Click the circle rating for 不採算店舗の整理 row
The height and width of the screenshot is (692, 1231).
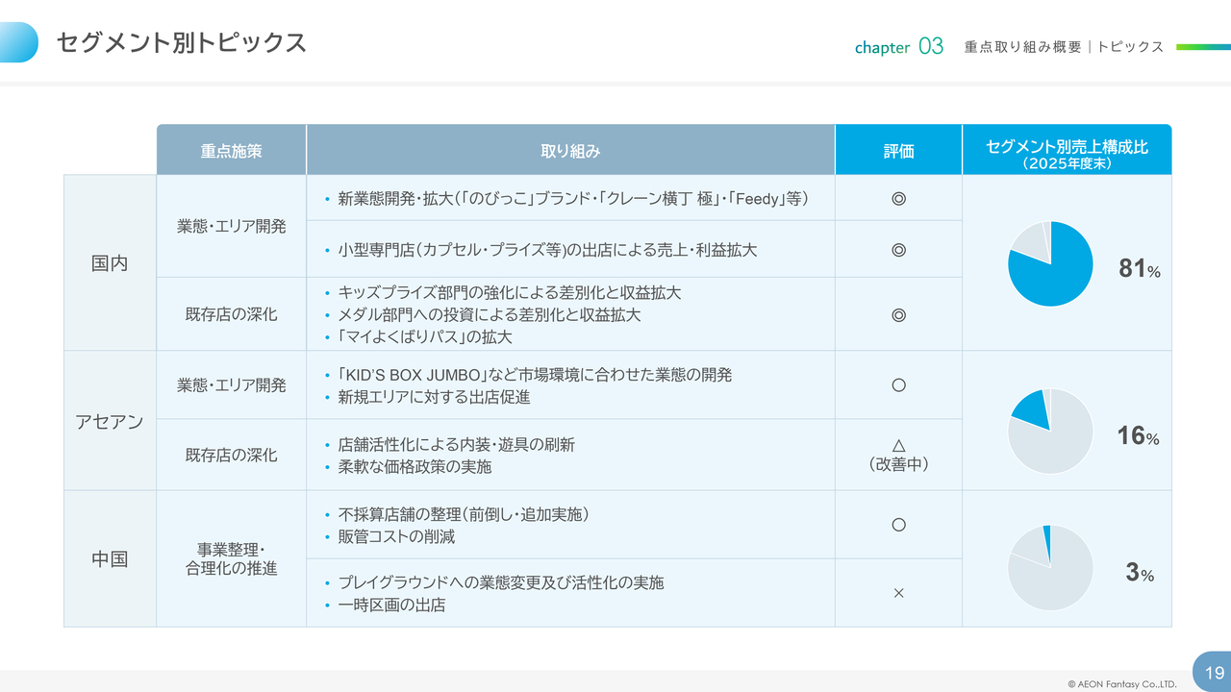coord(898,525)
